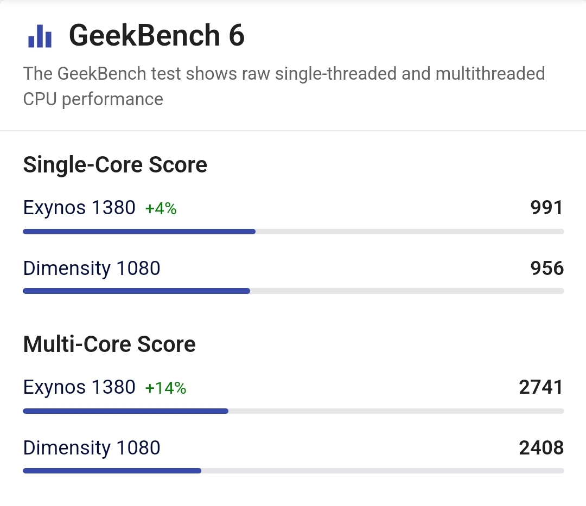Click the bar chart icon beside GeekBench 6
586x506 pixels.
(x=40, y=36)
